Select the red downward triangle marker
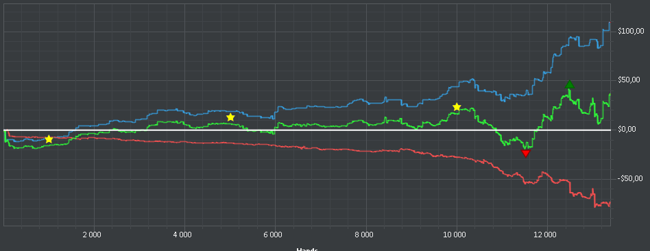This screenshot has height=251, width=650. tap(525, 154)
